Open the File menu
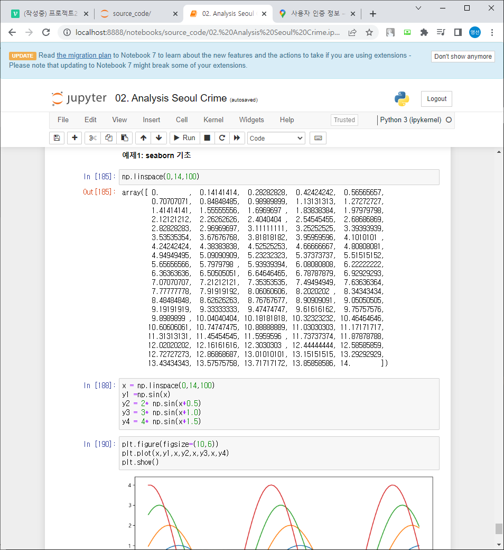The image size is (504, 550). click(x=63, y=120)
